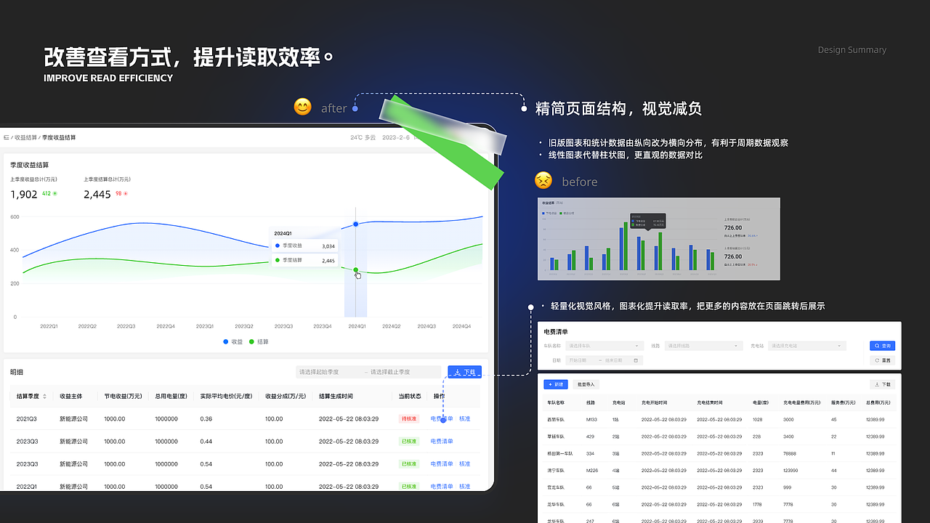Image resolution: width=930 pixels, height=523 pixels.
Task: Click the 2021Q3 cell in the 明细 table
Action: click(x=27, y=419)
